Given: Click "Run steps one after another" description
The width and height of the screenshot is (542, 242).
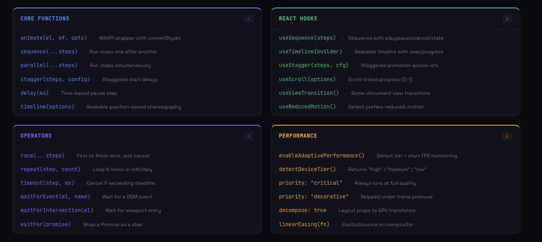Looking at the screenshot, I should point(123,52).
